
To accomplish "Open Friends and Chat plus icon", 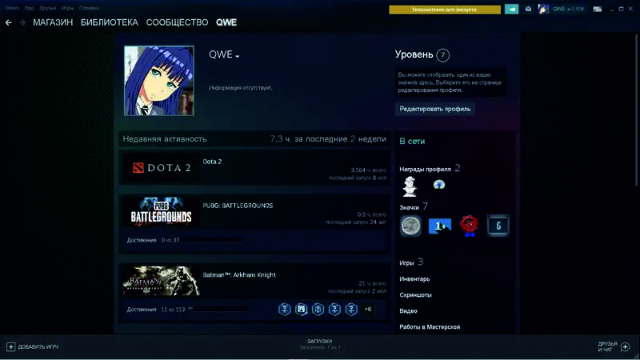I will pyautogui.click(x=626, y=347).
